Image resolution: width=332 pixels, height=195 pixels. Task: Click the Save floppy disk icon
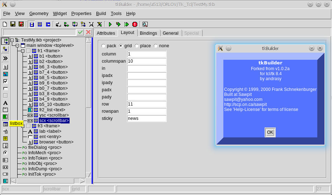click(13, 24)
